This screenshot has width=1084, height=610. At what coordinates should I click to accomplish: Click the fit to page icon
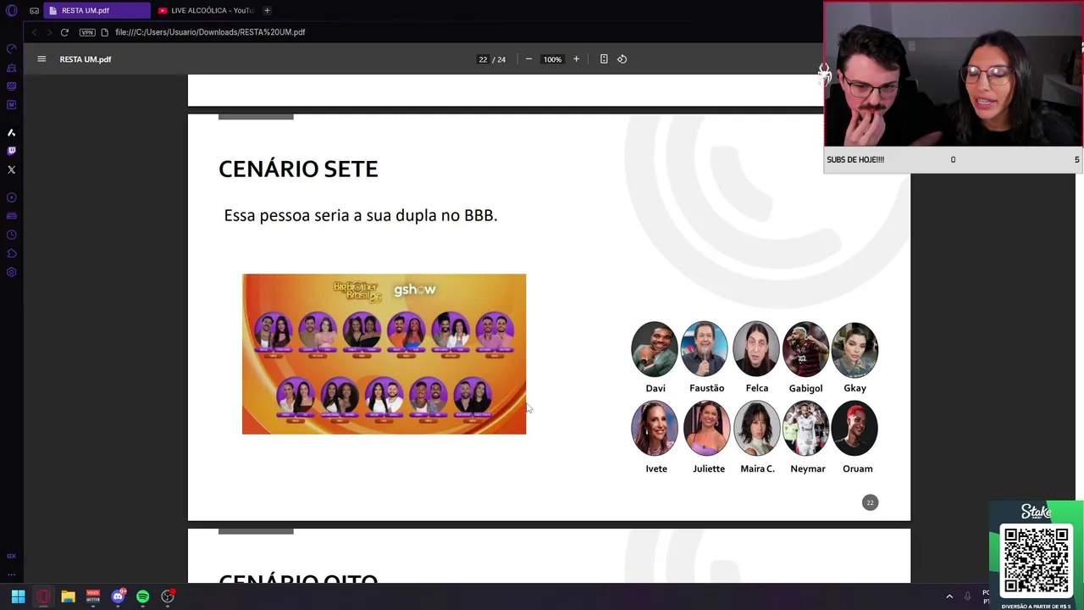point(604,59)
